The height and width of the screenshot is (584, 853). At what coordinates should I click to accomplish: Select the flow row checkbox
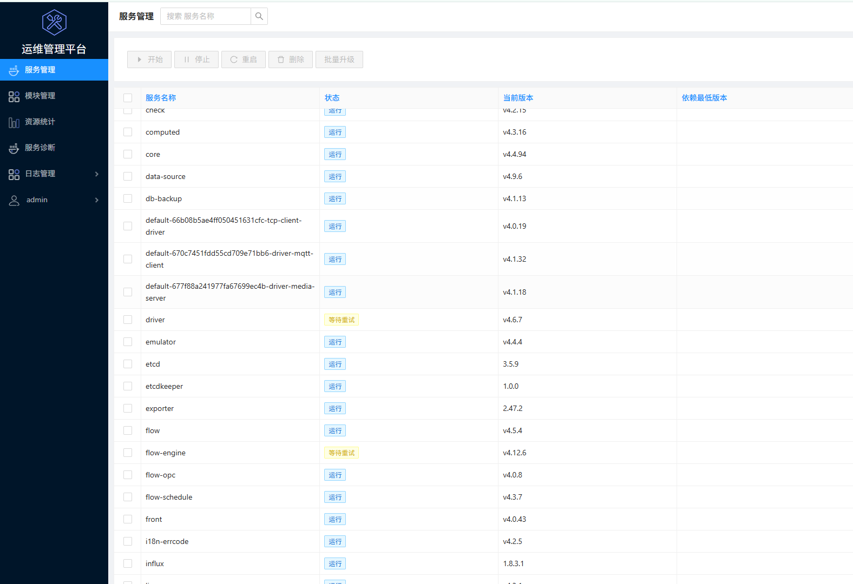coord(128,430)
